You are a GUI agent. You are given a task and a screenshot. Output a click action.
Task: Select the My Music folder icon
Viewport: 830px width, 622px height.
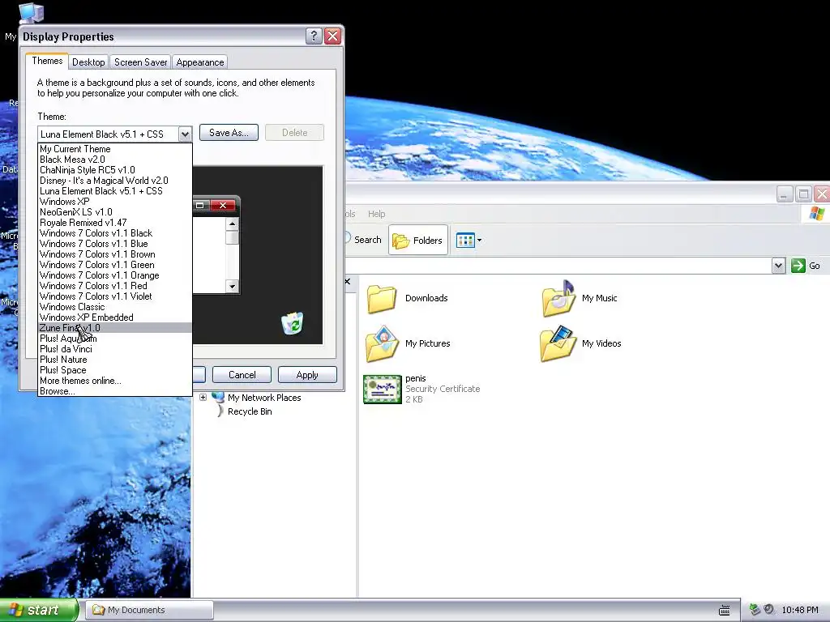coord(558,299)
